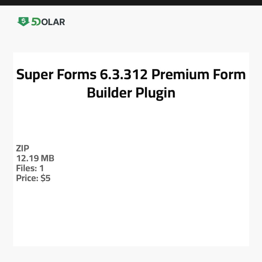Click the 12.19 MB file size
Viewport: 262px width, 262px height.
click(35, 158)
